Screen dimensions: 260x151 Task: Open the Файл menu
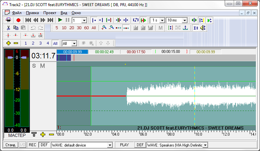click(17, 13)
